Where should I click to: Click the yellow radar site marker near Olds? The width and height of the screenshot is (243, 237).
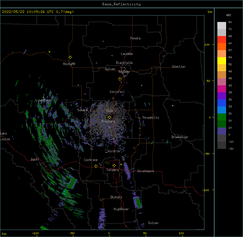click(x=109, y=117)
